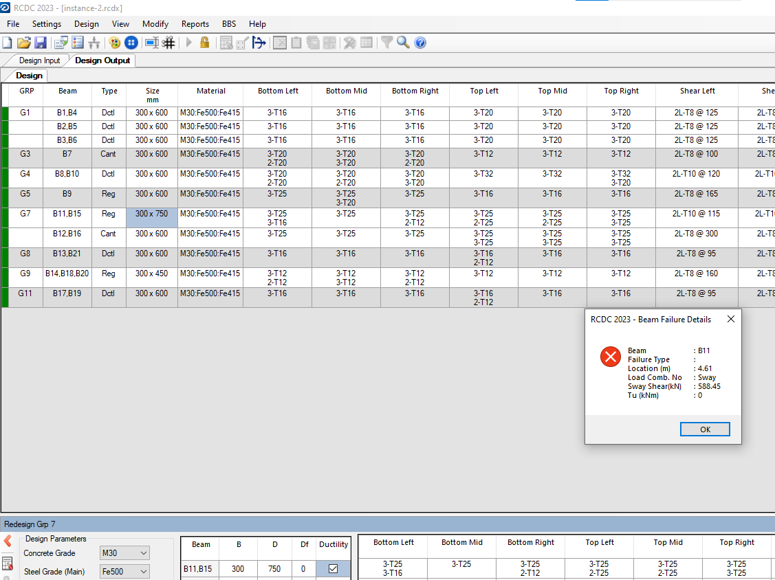Open the Reports menu
The width and height of the screenshot is (775, 580).
click(195, 24)
